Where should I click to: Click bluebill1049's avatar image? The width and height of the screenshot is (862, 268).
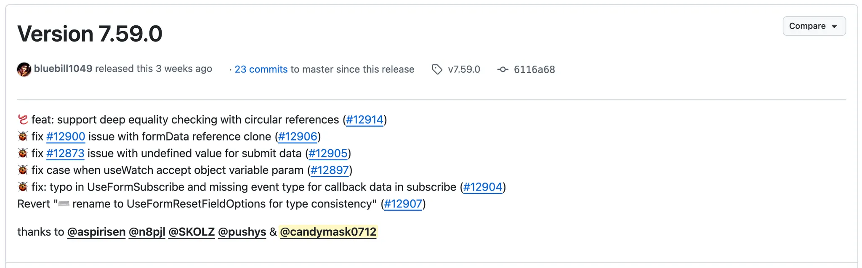tap(24, 69)
